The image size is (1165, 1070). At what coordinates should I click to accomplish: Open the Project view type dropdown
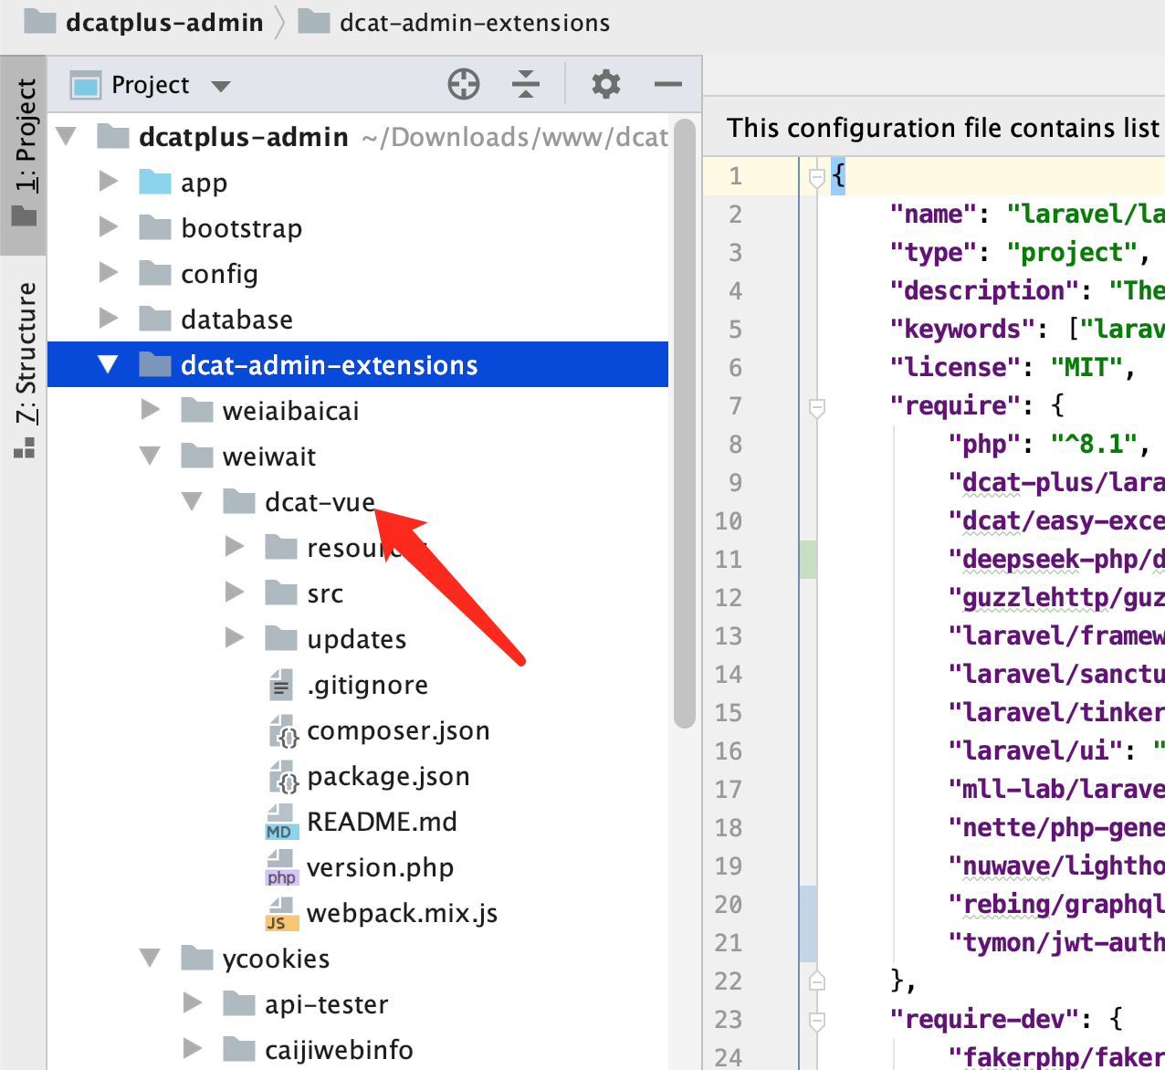point(221,86)
